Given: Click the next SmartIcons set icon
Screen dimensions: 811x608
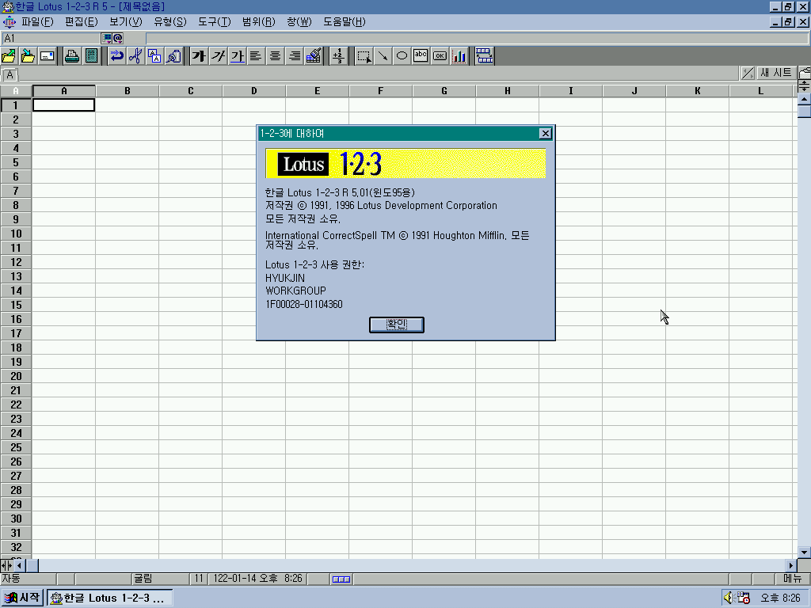Looking at the screenshot, I should (485, 56).
